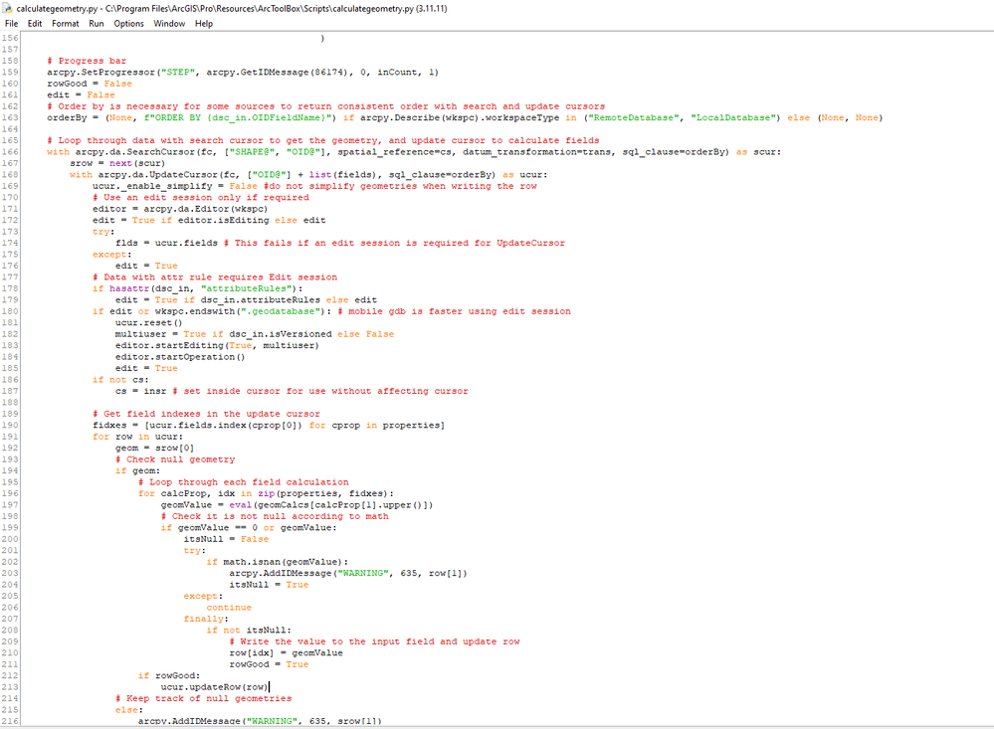
Task: Click the 'ucur.updateRow(row)' line
Action: coord(215,688)
